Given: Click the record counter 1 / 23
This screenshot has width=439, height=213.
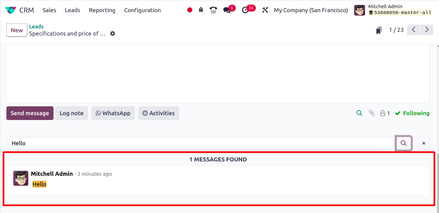Looking at the screenshot, I should (397, 30).
